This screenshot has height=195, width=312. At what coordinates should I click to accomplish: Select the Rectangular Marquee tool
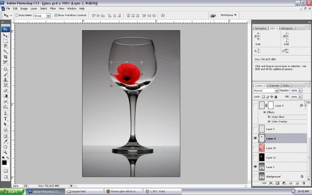click(5, 41)
